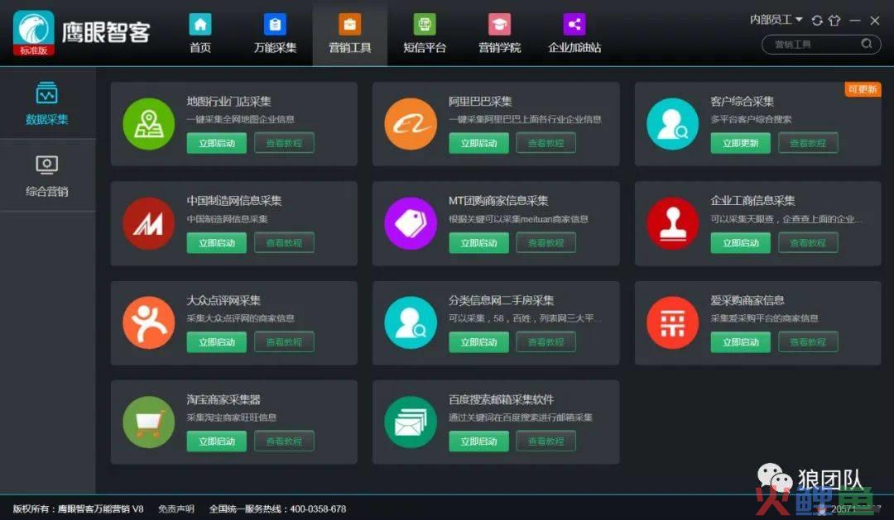Image resolution: width=894 pixels, height=520 pixels.
Task: Click the 淘宝商家采集器 title text
Action: click(223, 399)
